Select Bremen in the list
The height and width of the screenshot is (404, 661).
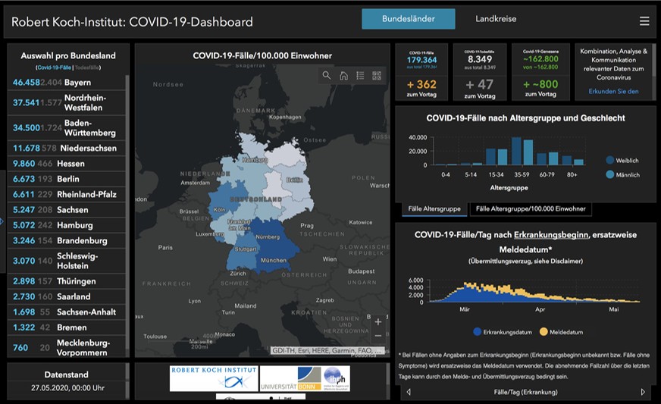click(x=67, y=327)
